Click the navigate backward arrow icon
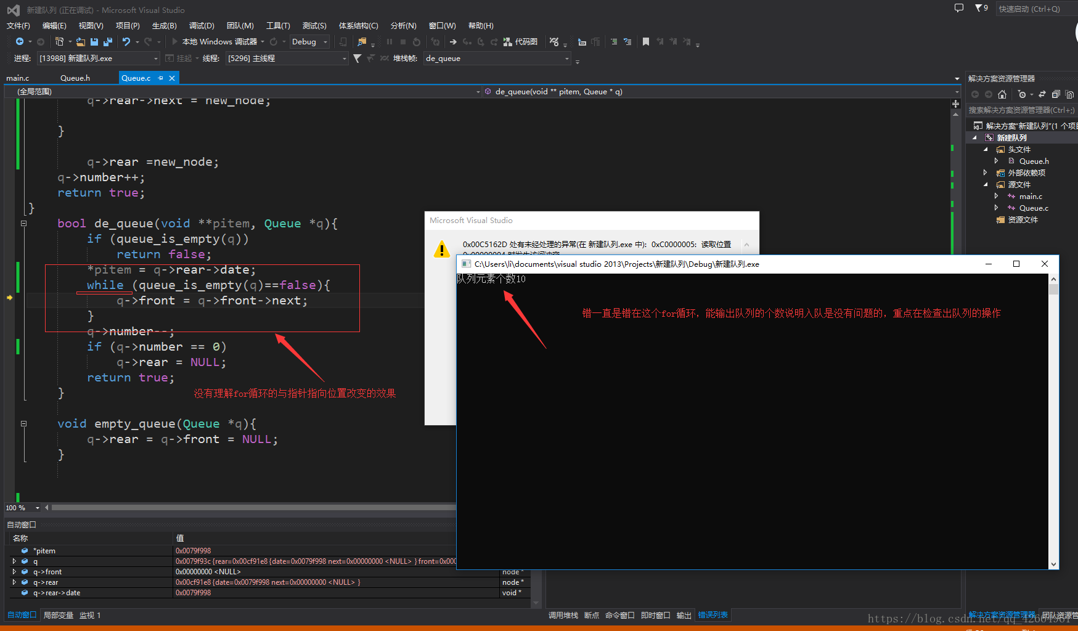The height and width of the screenshot is (631, 1078). click(20, 41)
